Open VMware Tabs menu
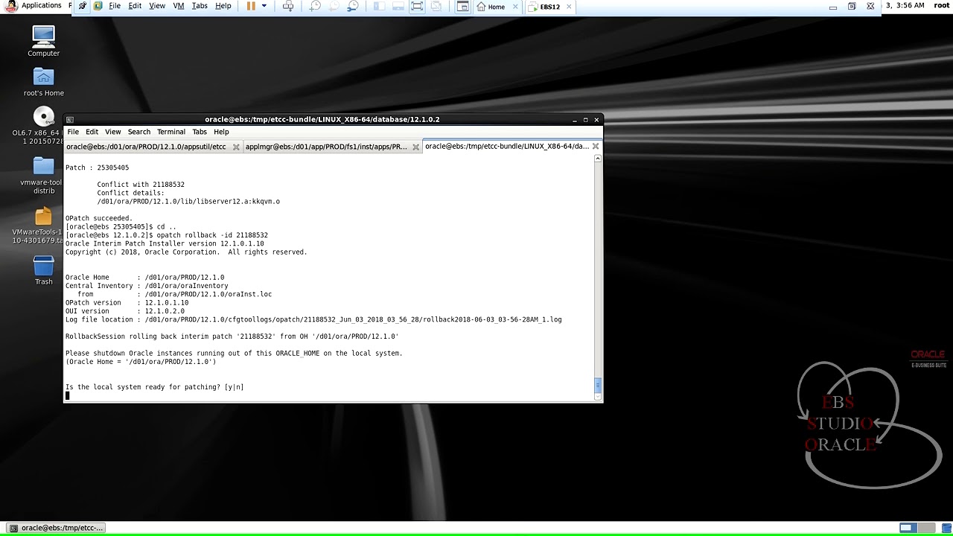This screenshot has height=536, width=953. coord(200,6)
